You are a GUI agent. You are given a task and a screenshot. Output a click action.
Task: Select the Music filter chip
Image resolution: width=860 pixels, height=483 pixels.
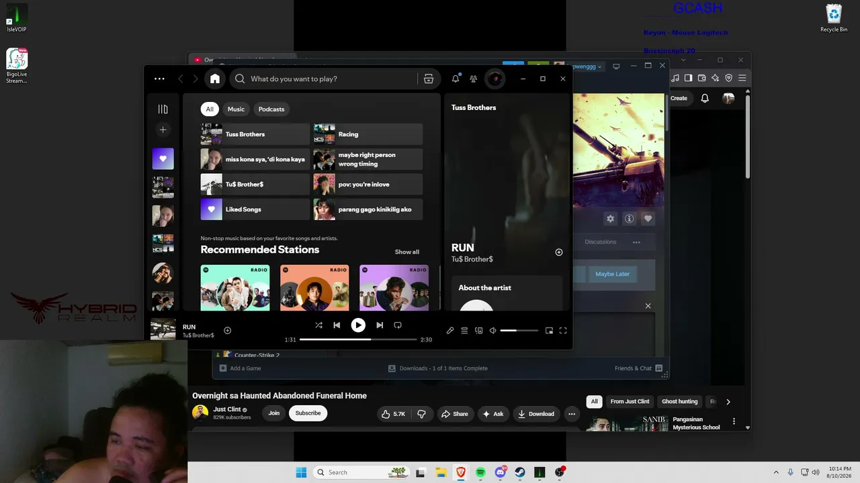click(236, 109)
